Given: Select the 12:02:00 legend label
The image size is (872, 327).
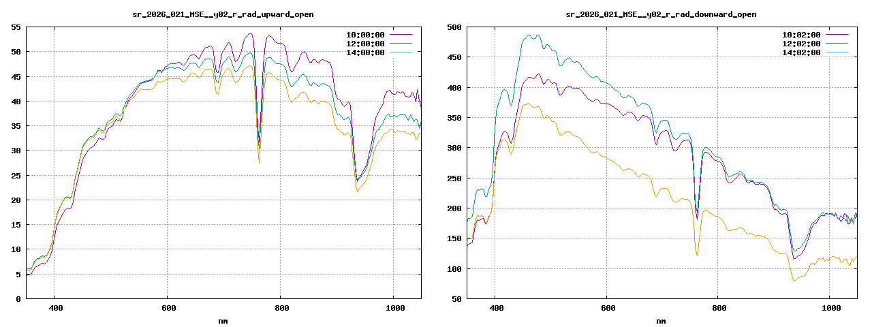Looking at the screenshot, I should point(800,43).
